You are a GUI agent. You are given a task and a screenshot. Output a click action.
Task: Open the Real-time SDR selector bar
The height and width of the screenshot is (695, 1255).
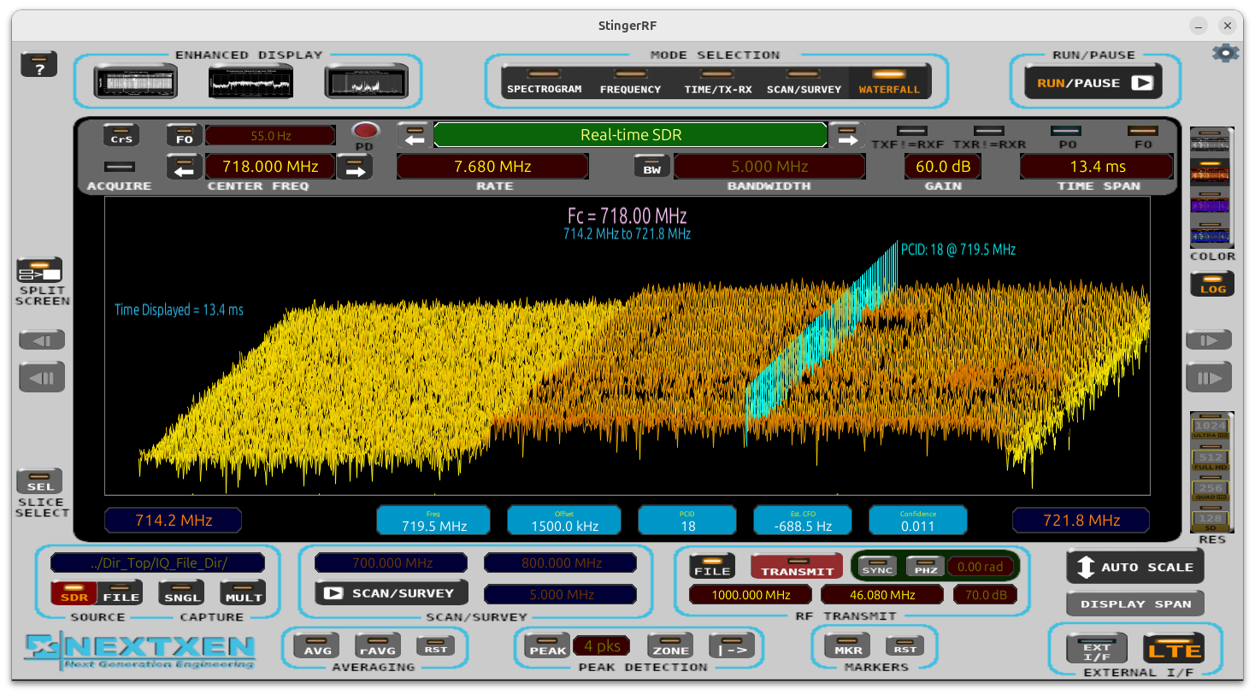click(x=631, y=135)
